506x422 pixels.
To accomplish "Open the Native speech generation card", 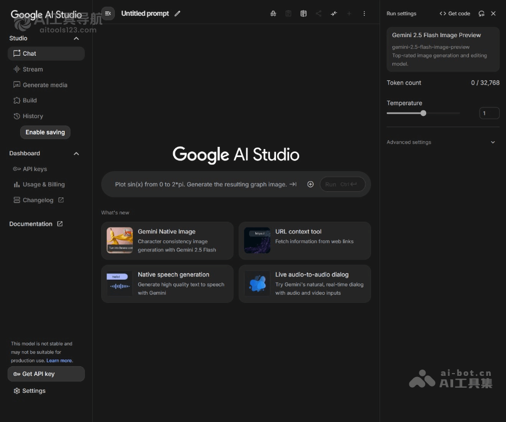I will (x=167, y=284).
